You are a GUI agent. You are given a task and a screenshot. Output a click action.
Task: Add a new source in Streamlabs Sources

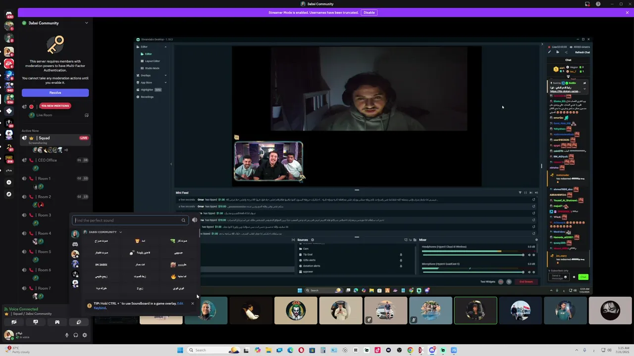tap(312, 240)
